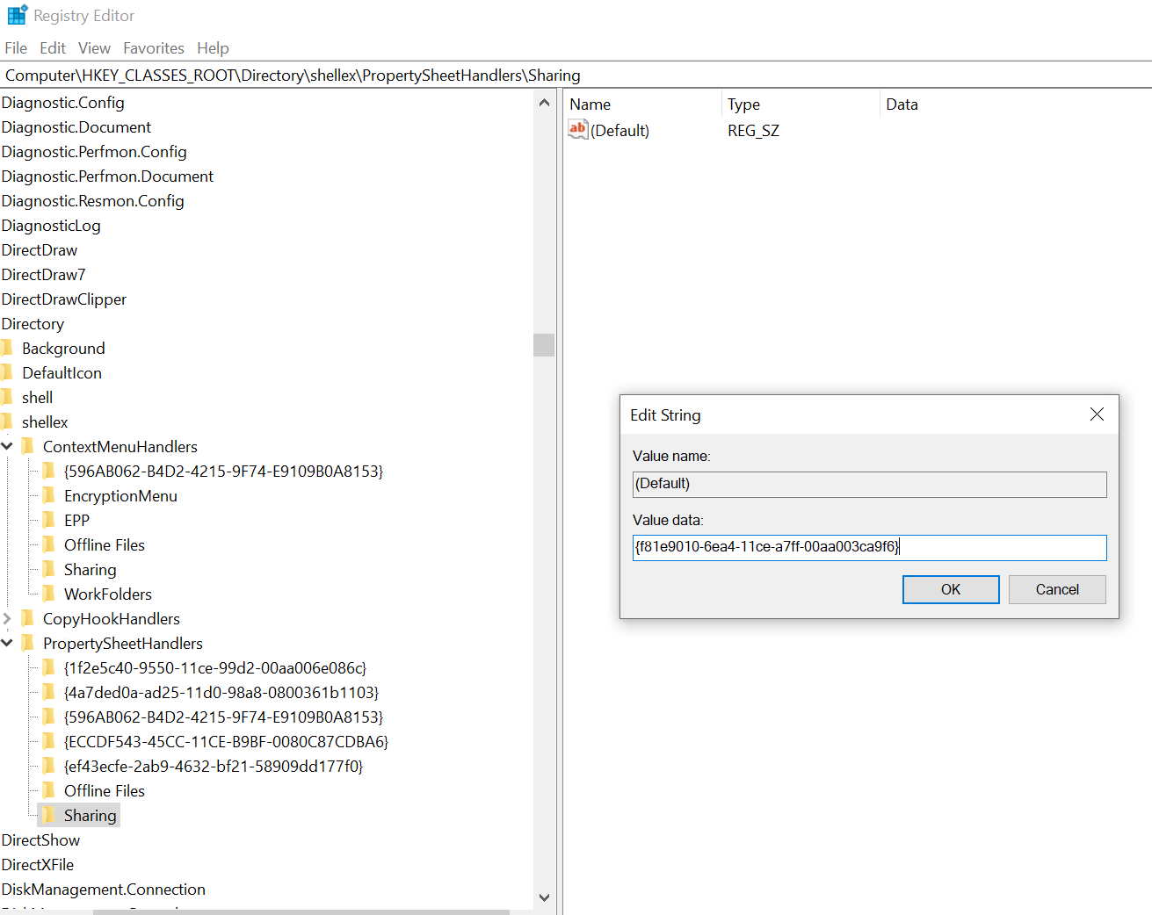Click the CopyHookHandlers folder icon
This screenshot has width=1152, height=915.
pos(28,618)
